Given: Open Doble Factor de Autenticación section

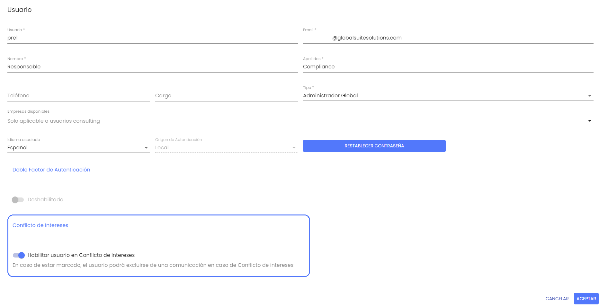Looking at the screenshot, I should click(51, 170).
